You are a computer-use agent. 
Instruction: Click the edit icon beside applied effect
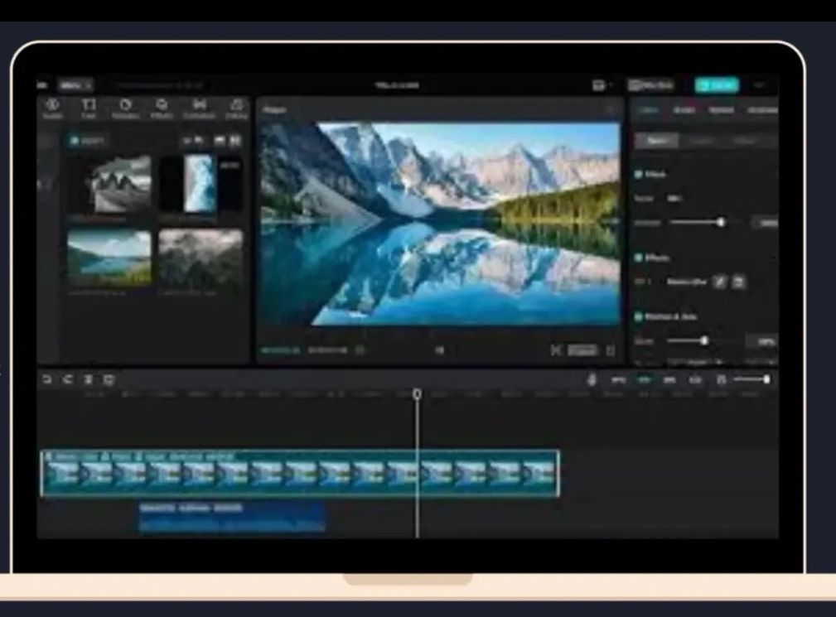tap(720, 282)
